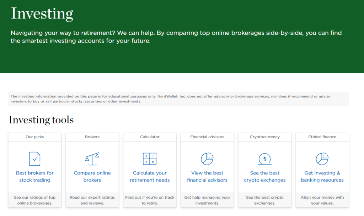This screenshot has width=364, height=216.
Task: Click the document checkmark icon under Our picks
Action: (34, 159)
